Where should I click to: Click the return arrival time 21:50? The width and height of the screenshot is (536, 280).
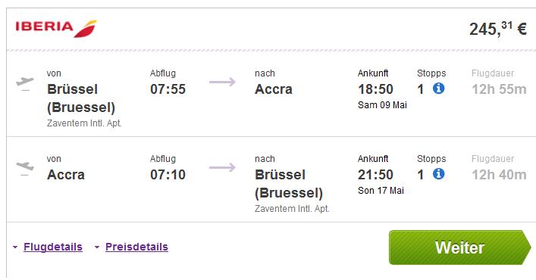376,175
